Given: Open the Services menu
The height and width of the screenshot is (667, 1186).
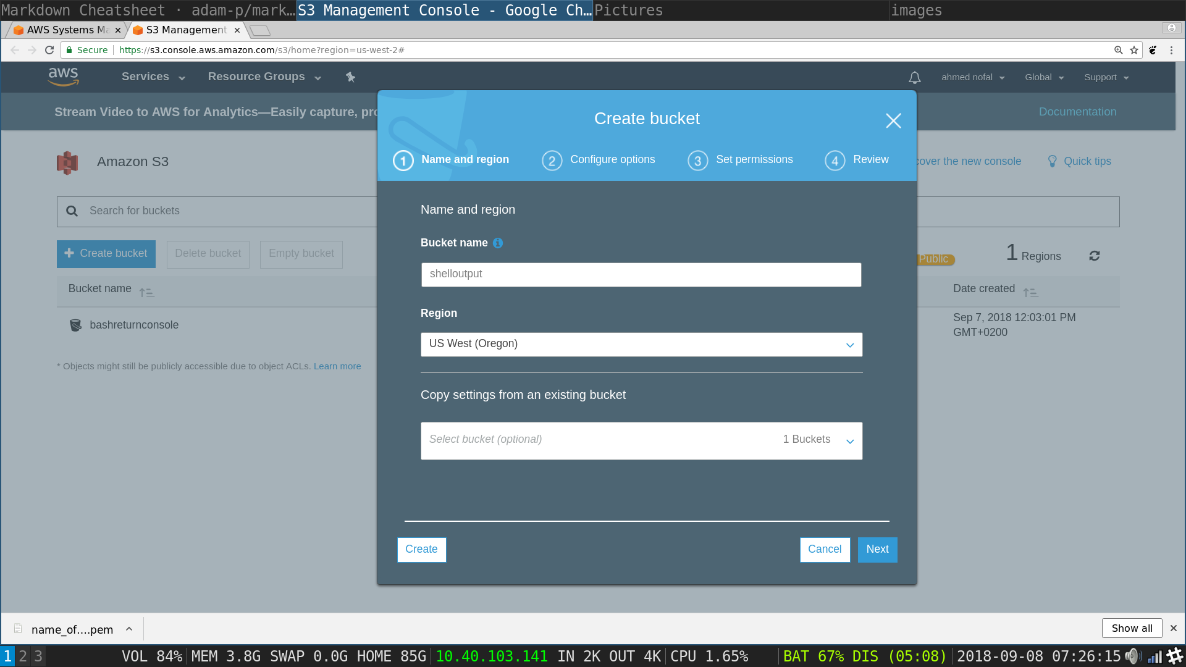Looking at the screenshot, I should coord(153,77).
